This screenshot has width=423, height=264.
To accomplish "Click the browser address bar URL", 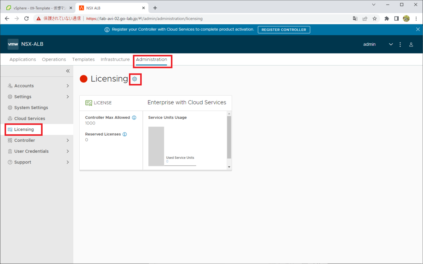I will 144,19.
